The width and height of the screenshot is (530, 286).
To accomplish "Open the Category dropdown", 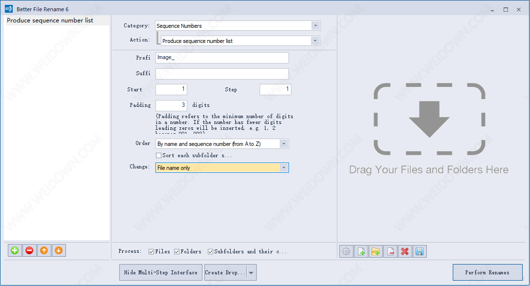I will point(315,26).
